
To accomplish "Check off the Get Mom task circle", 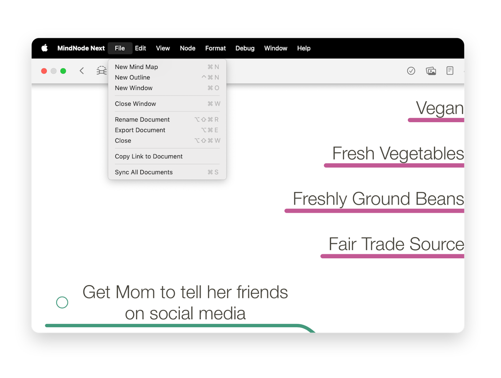I will [62, 302].
